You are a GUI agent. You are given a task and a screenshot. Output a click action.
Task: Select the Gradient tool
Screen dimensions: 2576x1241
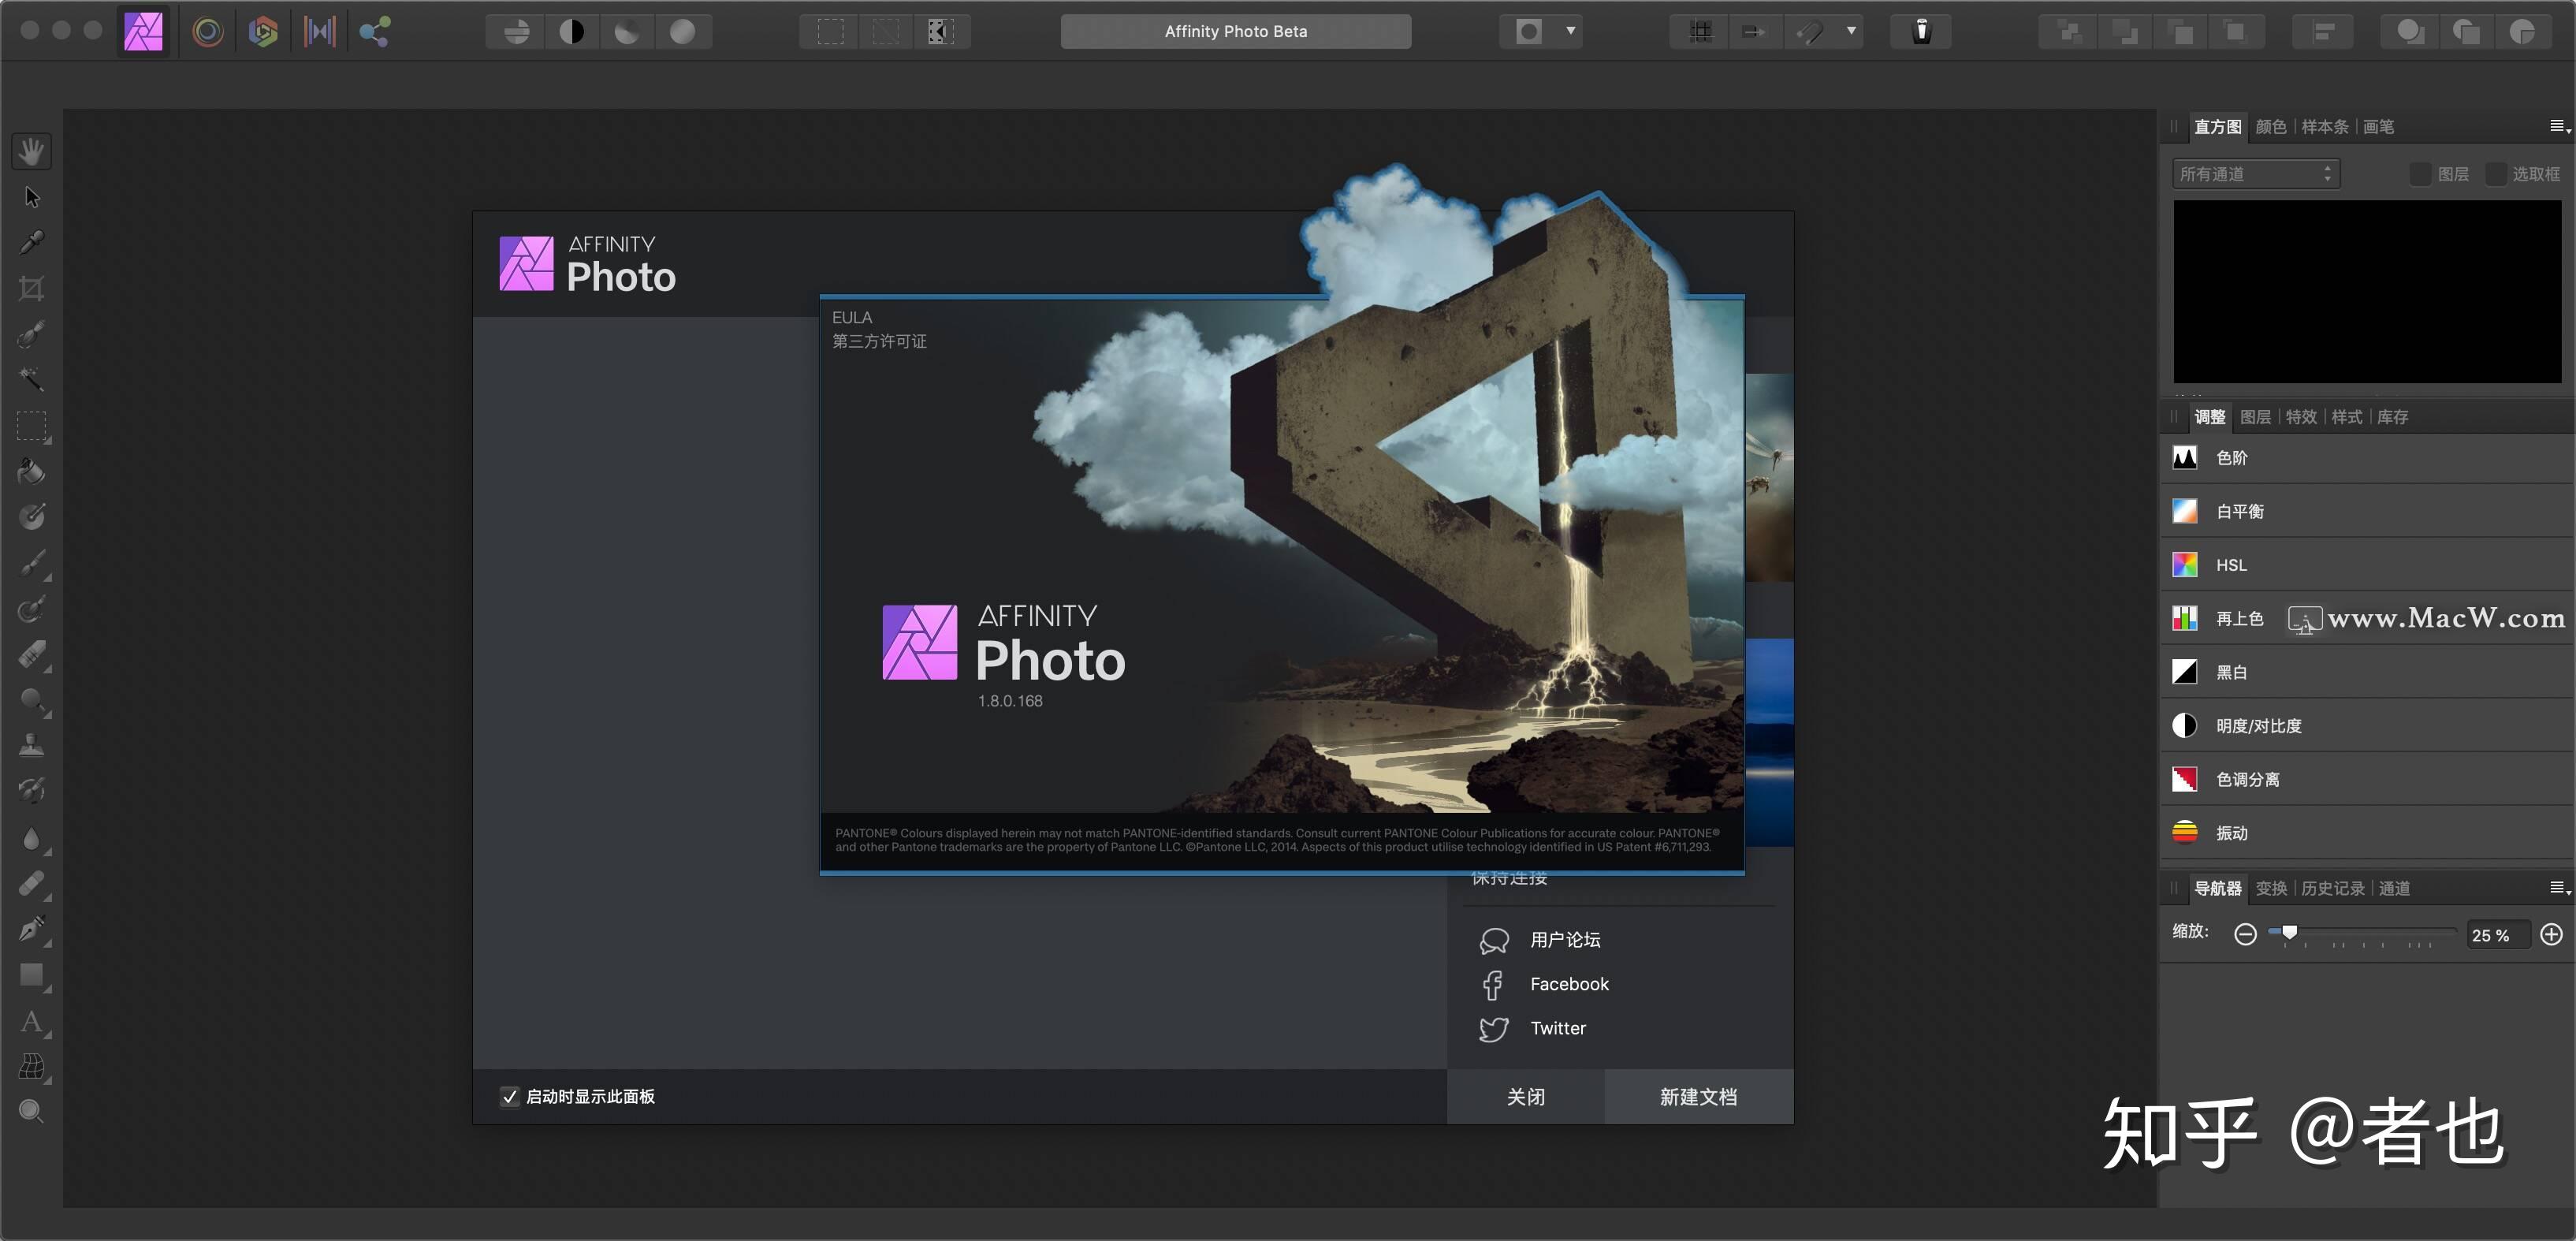click(31, 517)
